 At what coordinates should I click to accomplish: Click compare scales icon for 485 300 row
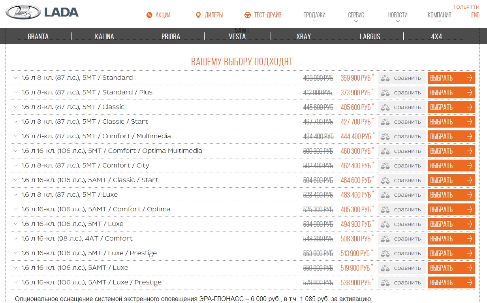coord(385,209)
